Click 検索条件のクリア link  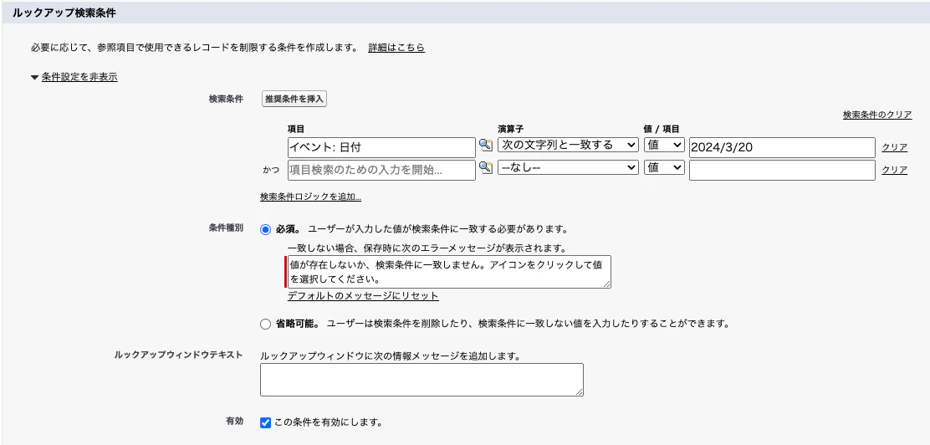877,115
